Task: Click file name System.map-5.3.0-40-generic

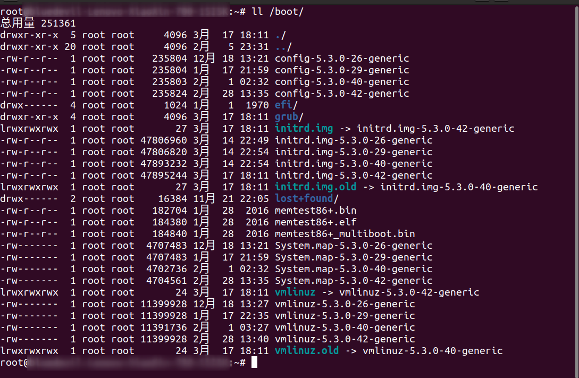Action: (x=354, y=269)
